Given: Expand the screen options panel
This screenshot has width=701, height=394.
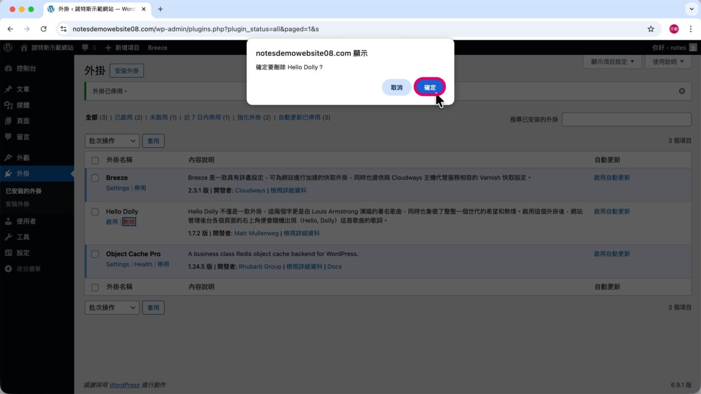Looking at the screenshot, I should 612,62.
